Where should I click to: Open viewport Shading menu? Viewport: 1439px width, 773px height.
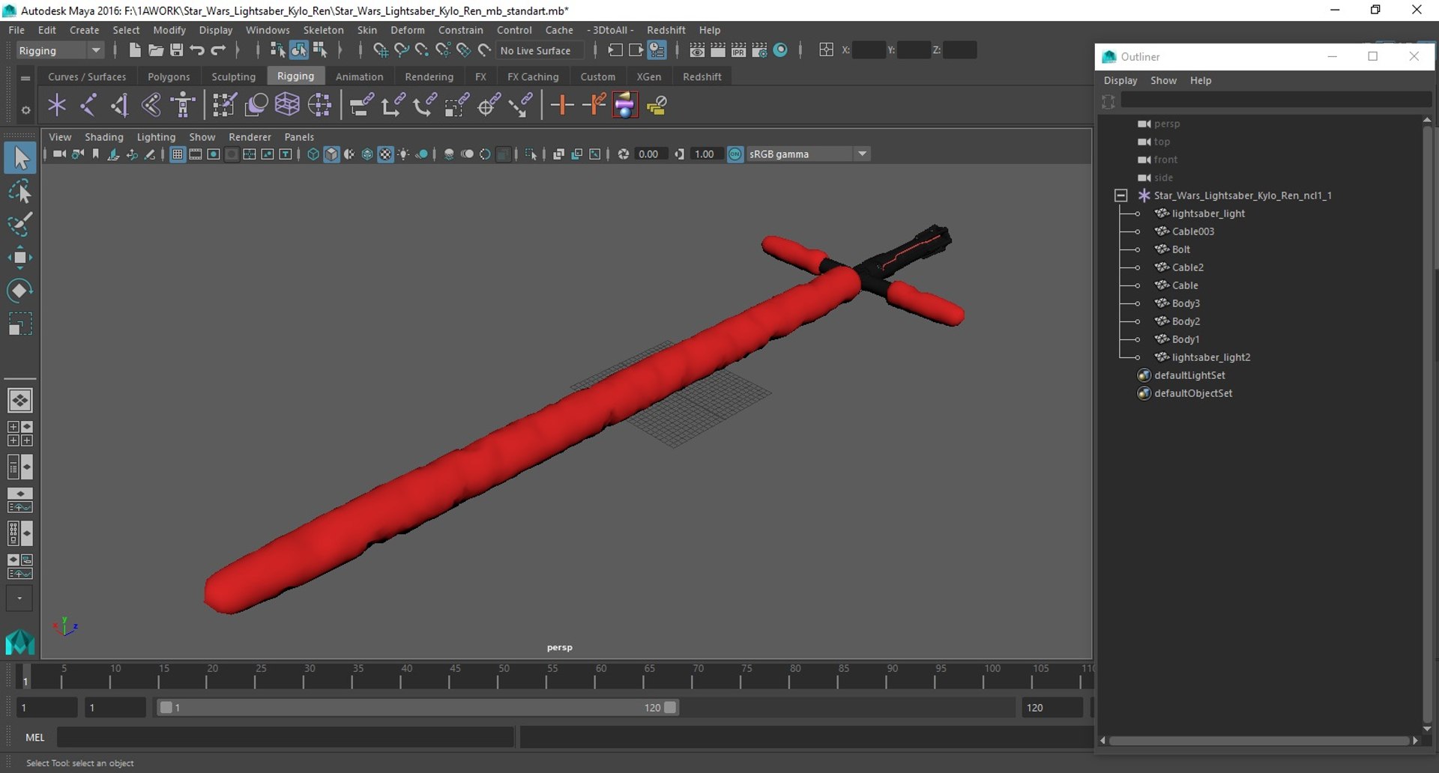coord(103,137)
